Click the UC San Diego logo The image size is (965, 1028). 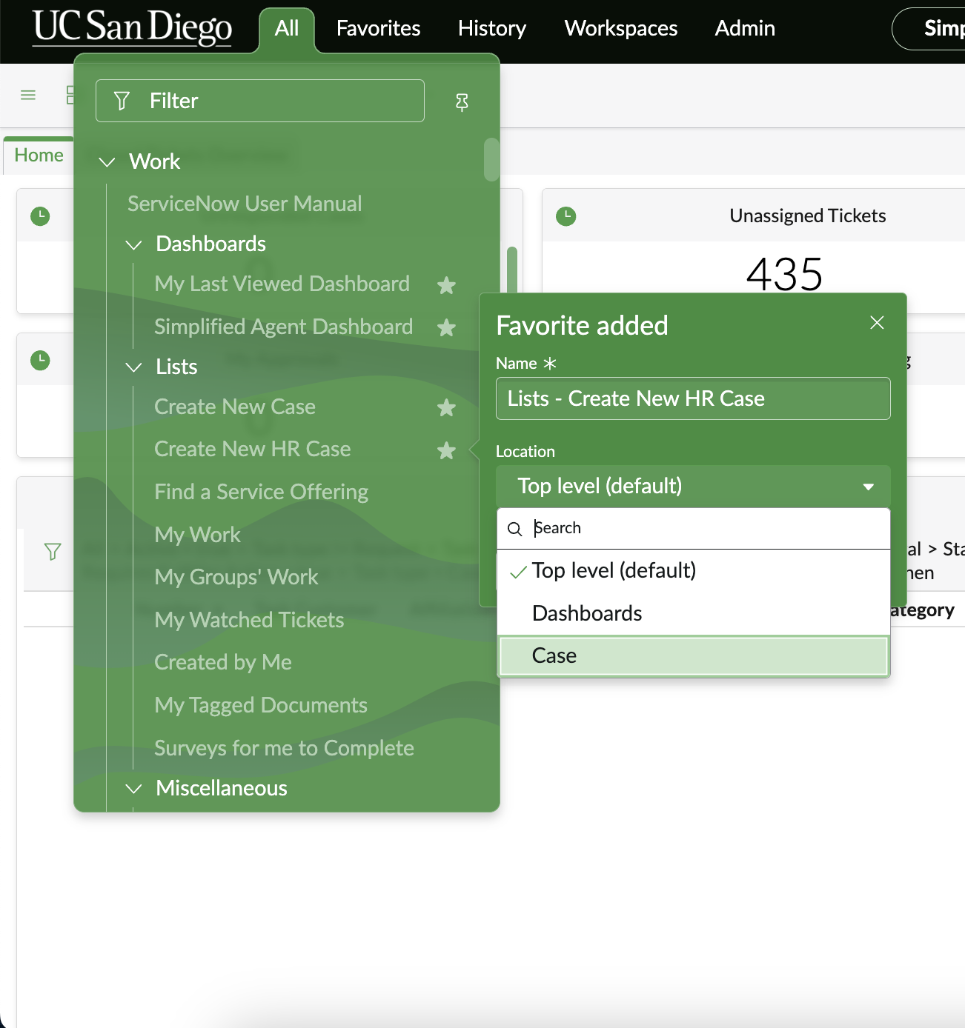(132, 28)
